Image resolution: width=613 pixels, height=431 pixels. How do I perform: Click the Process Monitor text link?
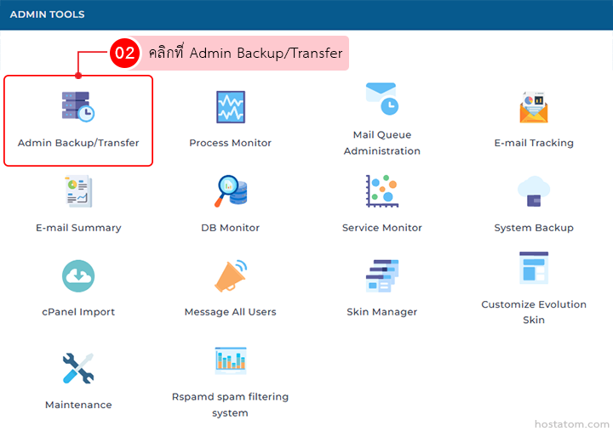[x=230, y=143]
